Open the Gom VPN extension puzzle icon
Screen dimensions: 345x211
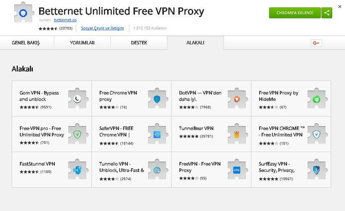coord(78,99)
